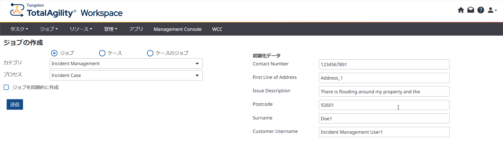The width and height of the screenshot is (503, 149).
Task: Open the ジョブ navigation menu
Action: 49,29
